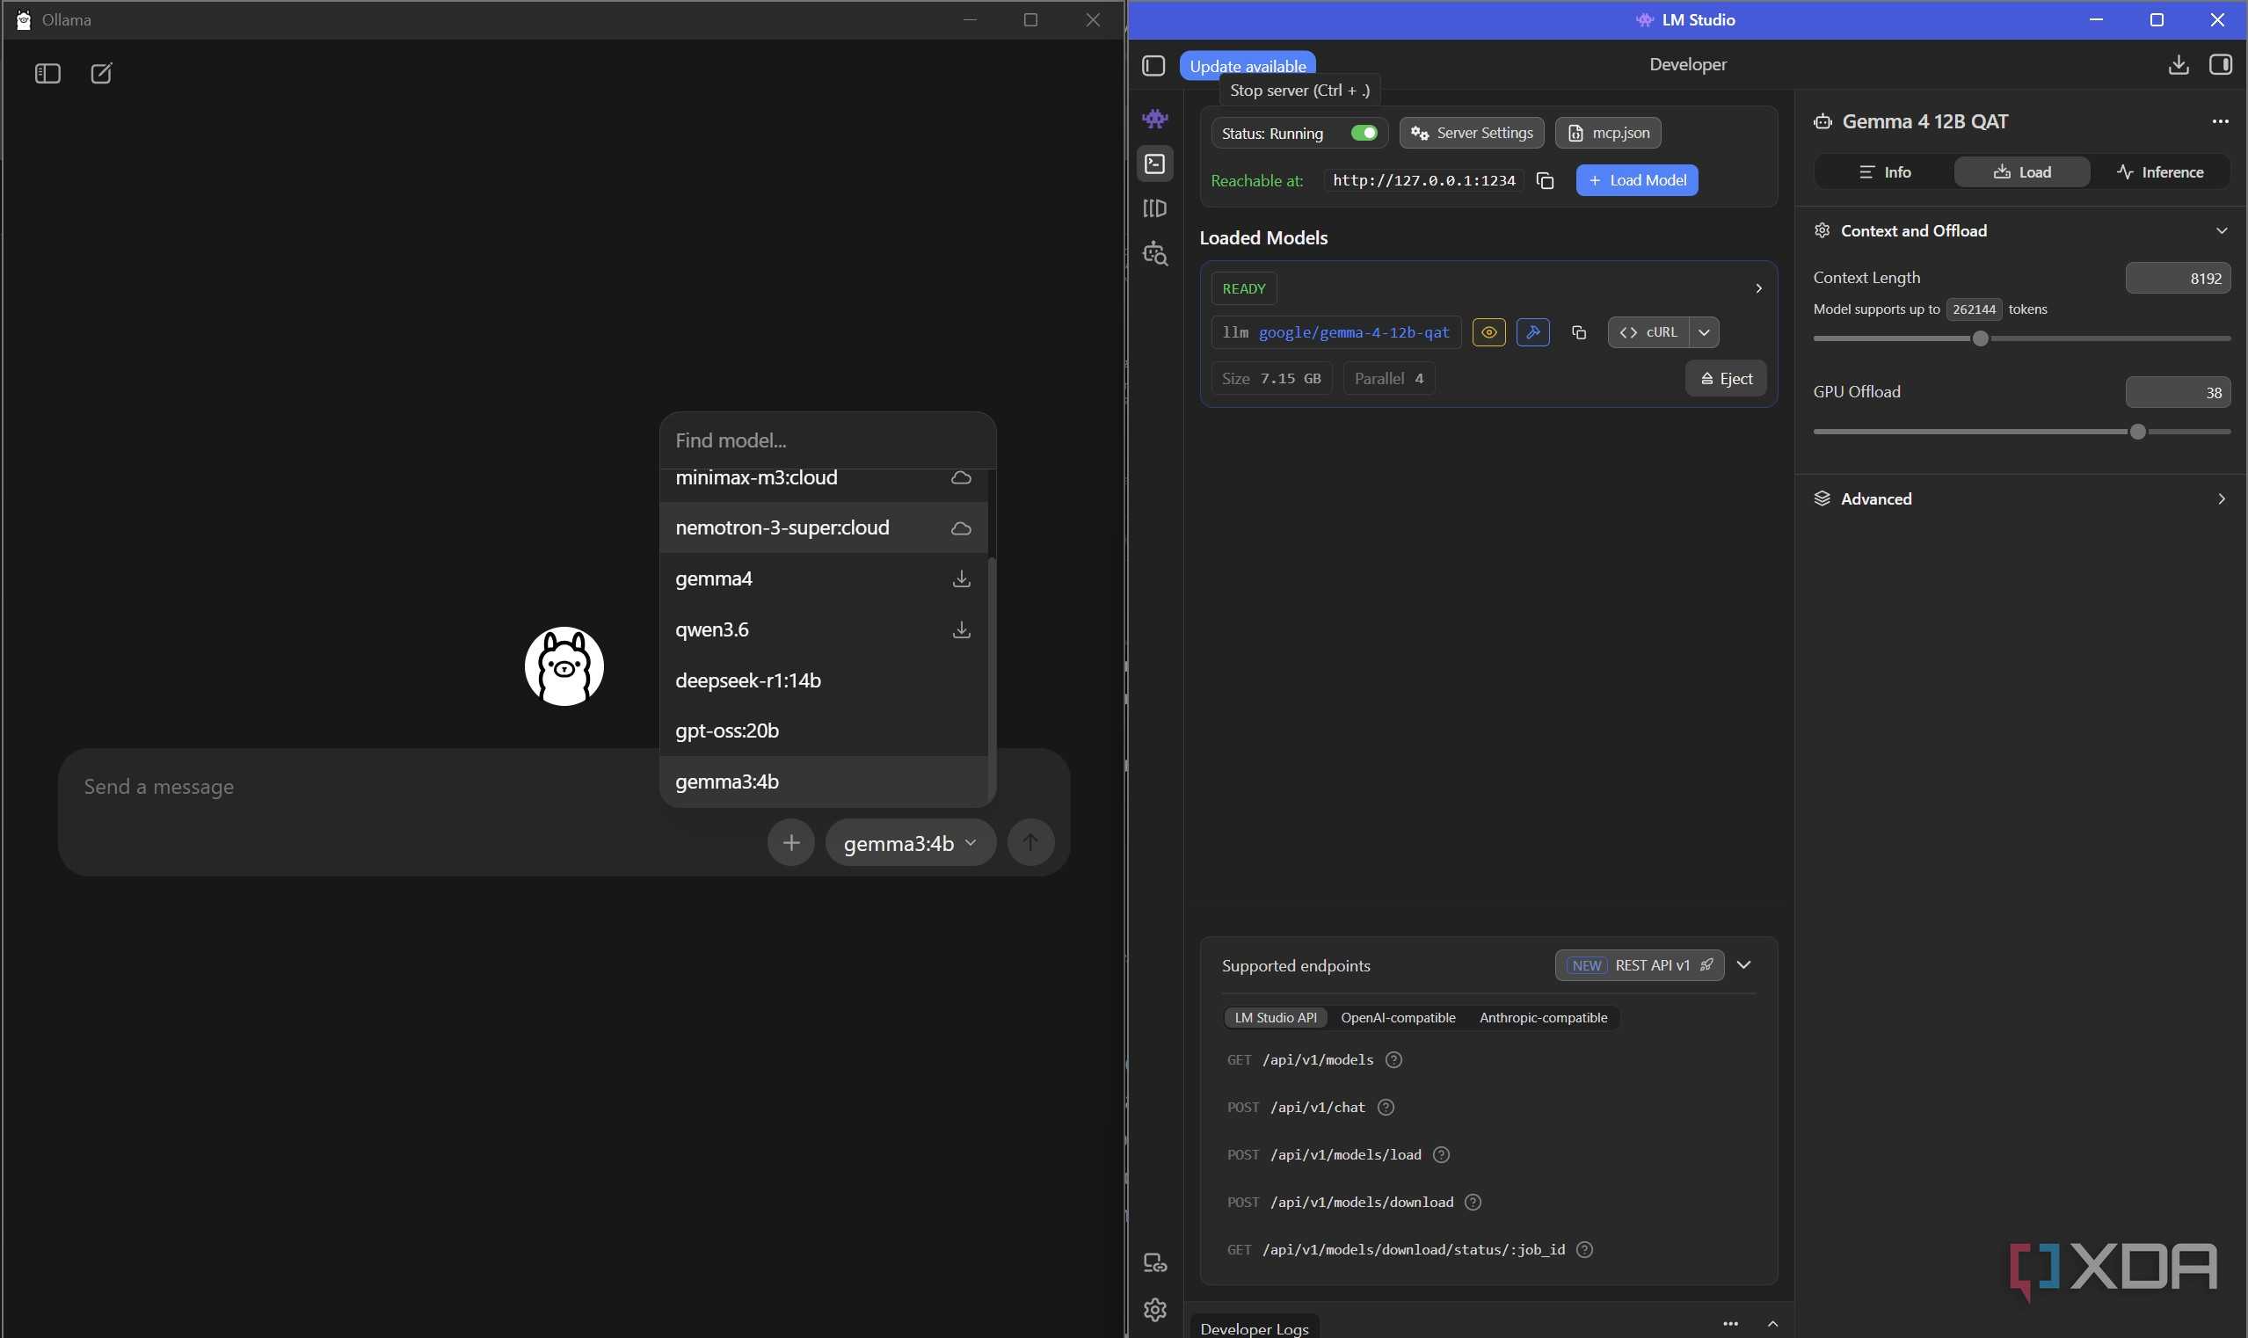Click help icon next to /api/v1/chat

1386,1107
